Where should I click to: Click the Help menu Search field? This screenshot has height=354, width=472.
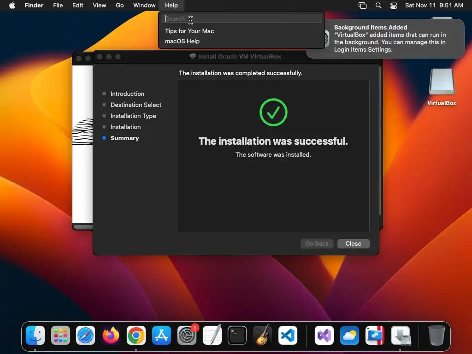pos(242,18)
